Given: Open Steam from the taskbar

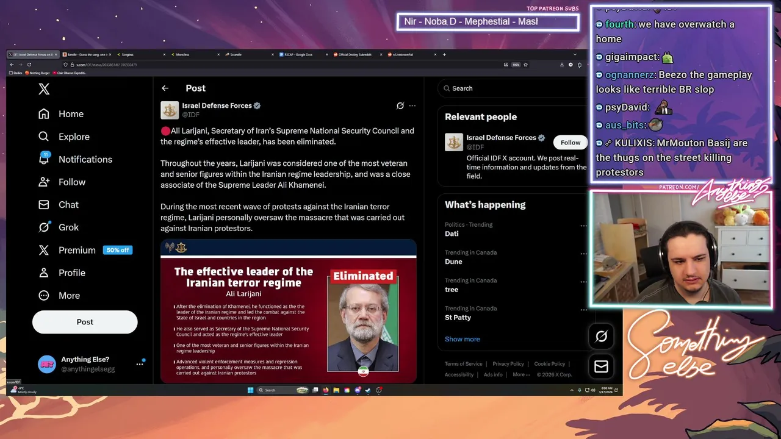Looking at the screenshot, I should click(x=368, y=390).
